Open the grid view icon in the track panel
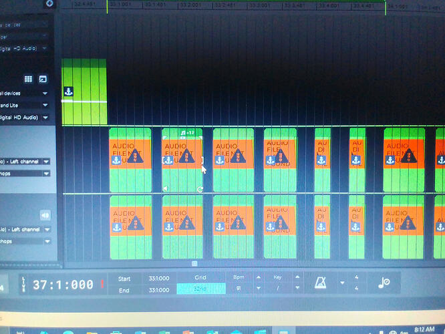The width and height of the screenshot is (445, 334). 28,79
